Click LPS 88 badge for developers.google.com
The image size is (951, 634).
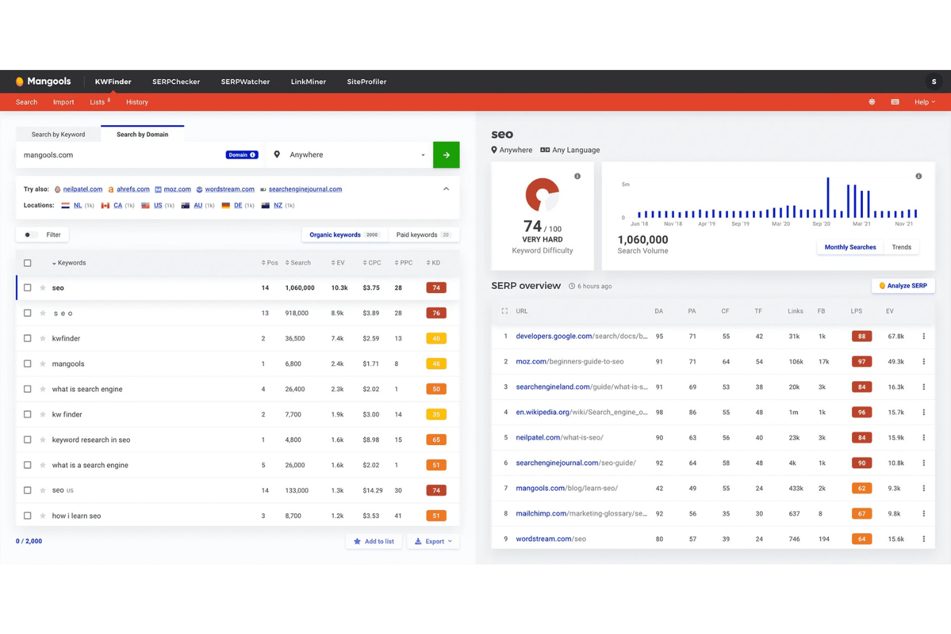tap(862, 336)
